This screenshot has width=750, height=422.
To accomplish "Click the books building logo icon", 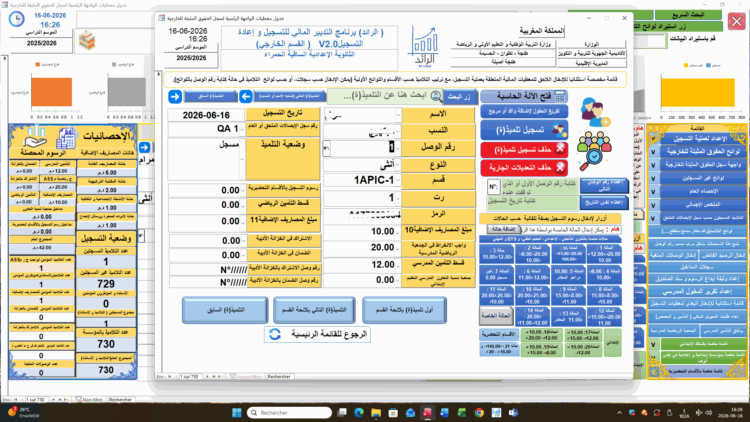I will 87,40.
